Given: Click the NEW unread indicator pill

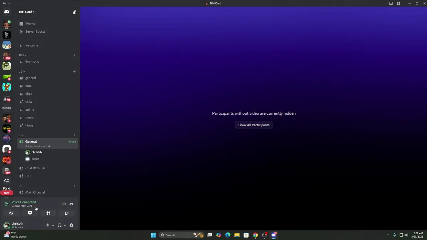Looking at the screenshot, I should point(7,193).
